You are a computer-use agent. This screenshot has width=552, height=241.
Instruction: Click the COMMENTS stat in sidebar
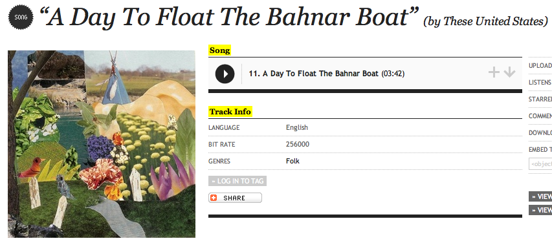[x=540, y=116]
